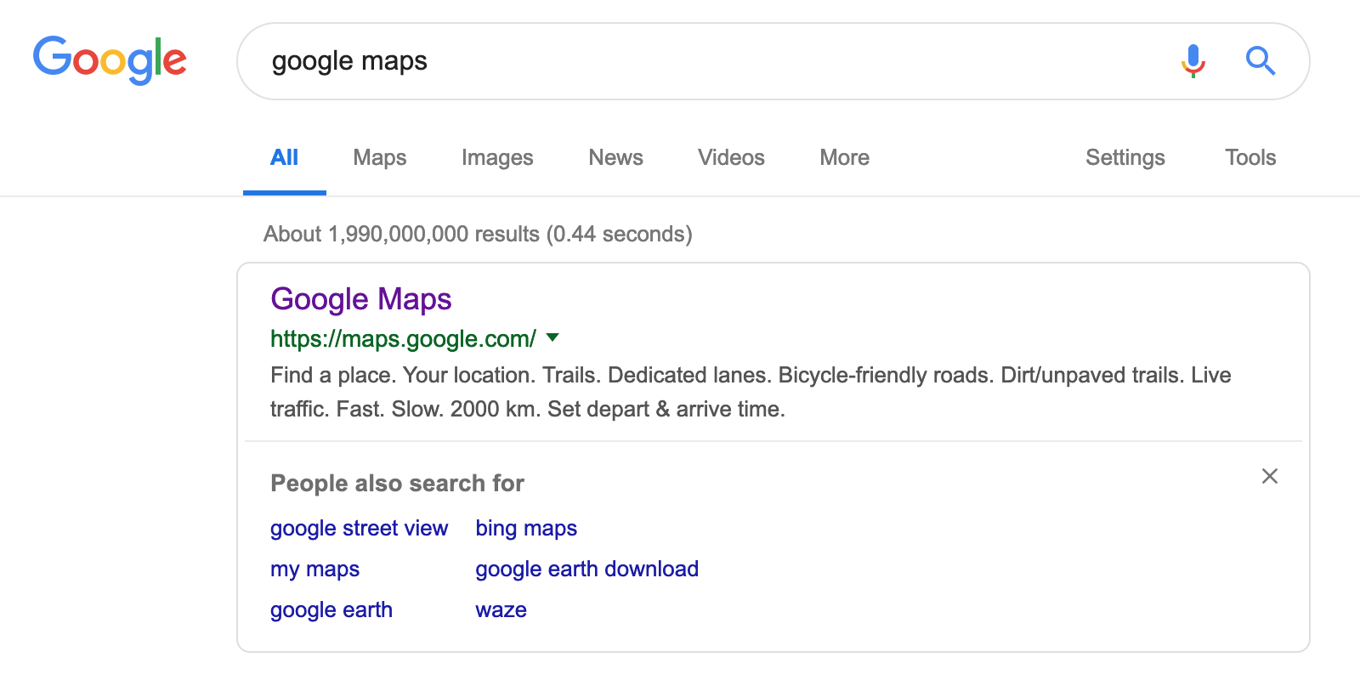Click the results count text About 1,990,000,000 results

(x=478, y=234)
